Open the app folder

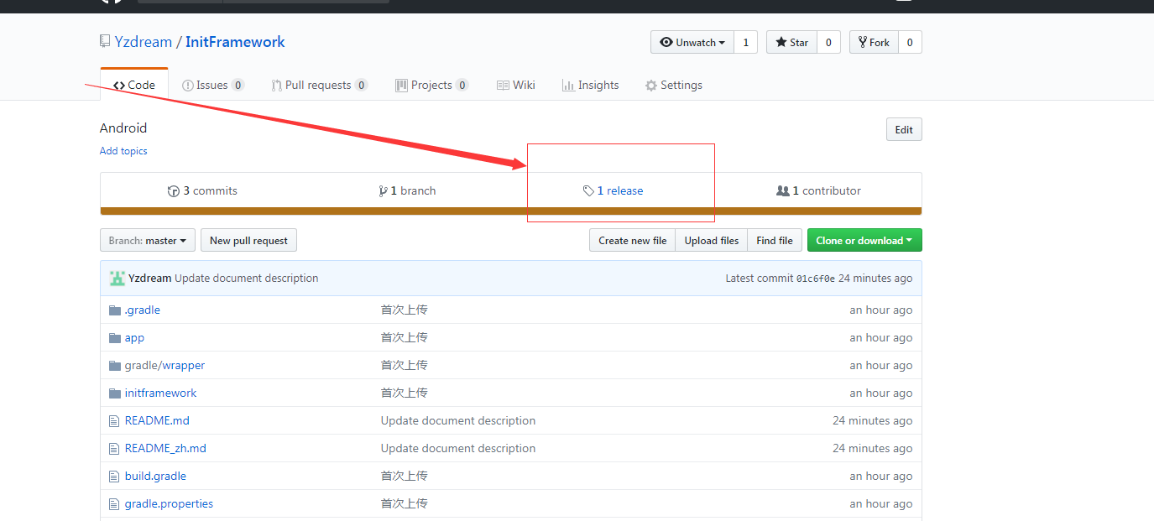point(134,338)
